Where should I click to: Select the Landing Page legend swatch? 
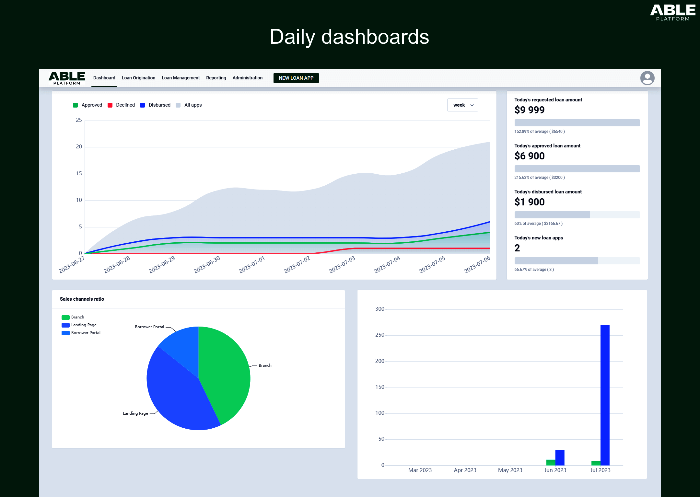(x=65, y=325)
